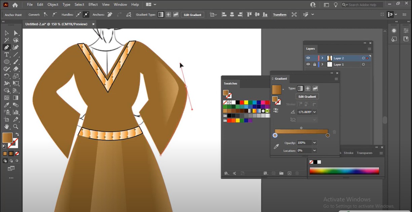Click Edit Gradient button in Gradient panel
Screen dimensions: 412x212
(307, 97)
